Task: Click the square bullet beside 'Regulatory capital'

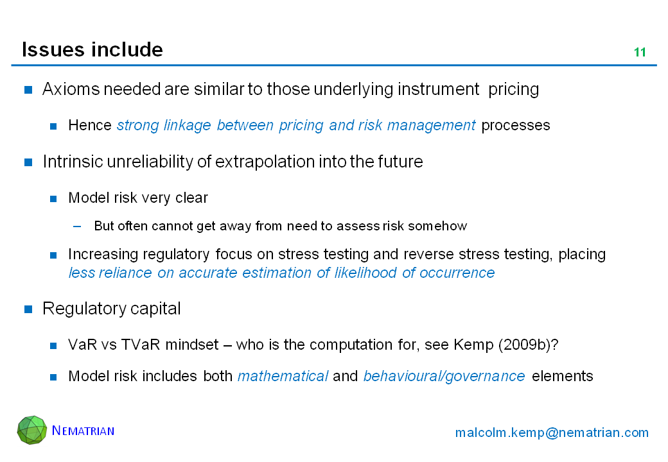Action: tap(28, 309)
